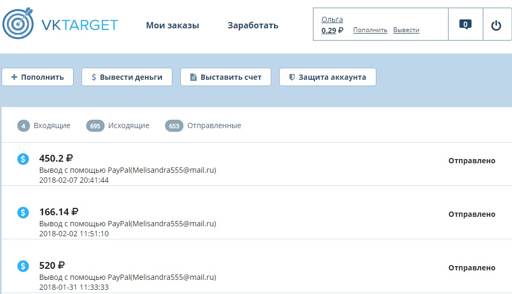
Task: Click the + Пополнить button
Action: pos(37,77)
